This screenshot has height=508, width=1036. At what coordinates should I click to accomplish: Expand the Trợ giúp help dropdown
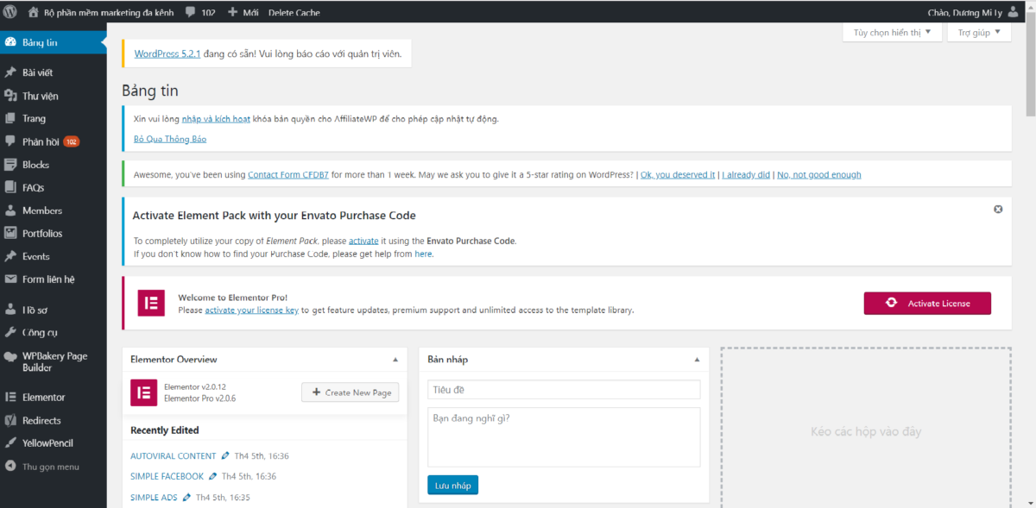pos(978,32)
